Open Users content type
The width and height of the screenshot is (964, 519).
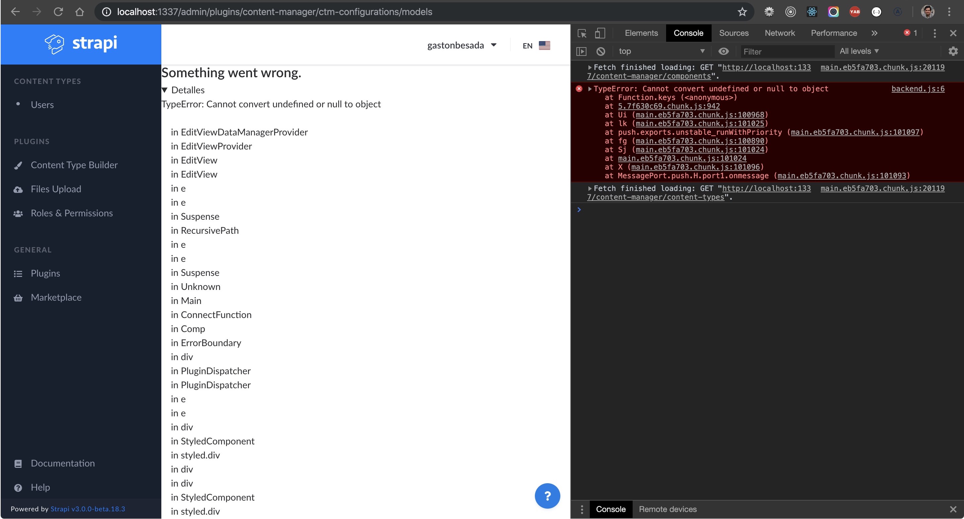click(x=42, y=105)
